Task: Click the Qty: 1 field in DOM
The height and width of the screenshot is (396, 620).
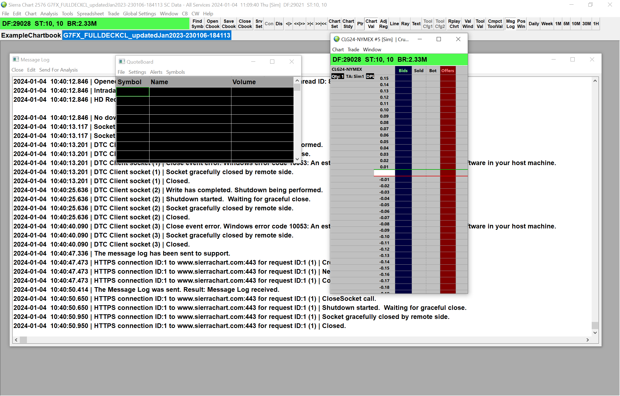Action: (x=337, y=77)
